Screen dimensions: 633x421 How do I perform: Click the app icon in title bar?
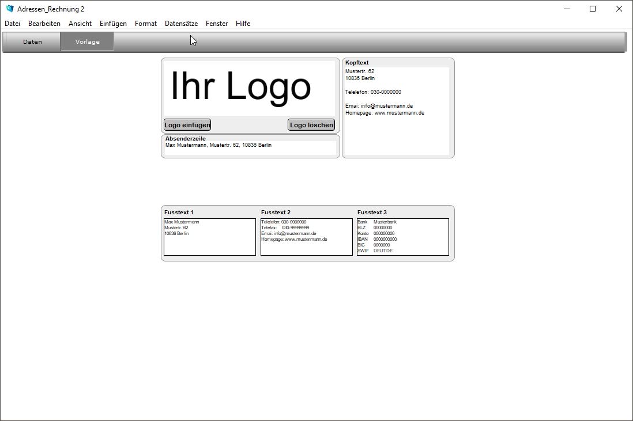10,9
